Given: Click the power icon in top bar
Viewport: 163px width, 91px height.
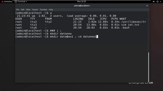Looking at the screenshot, I should pos(157,2).
